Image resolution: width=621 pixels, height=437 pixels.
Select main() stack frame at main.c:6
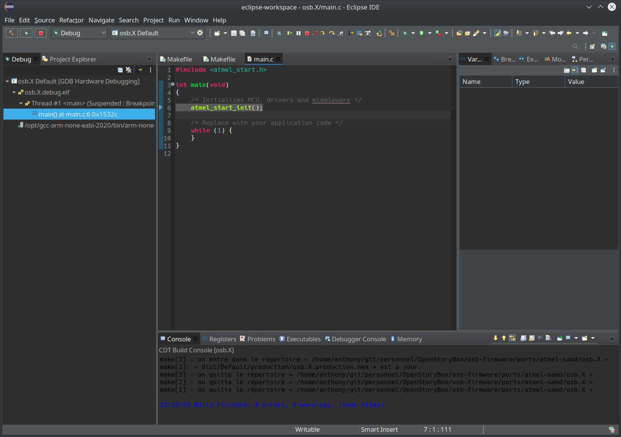(x=78, y=114)
